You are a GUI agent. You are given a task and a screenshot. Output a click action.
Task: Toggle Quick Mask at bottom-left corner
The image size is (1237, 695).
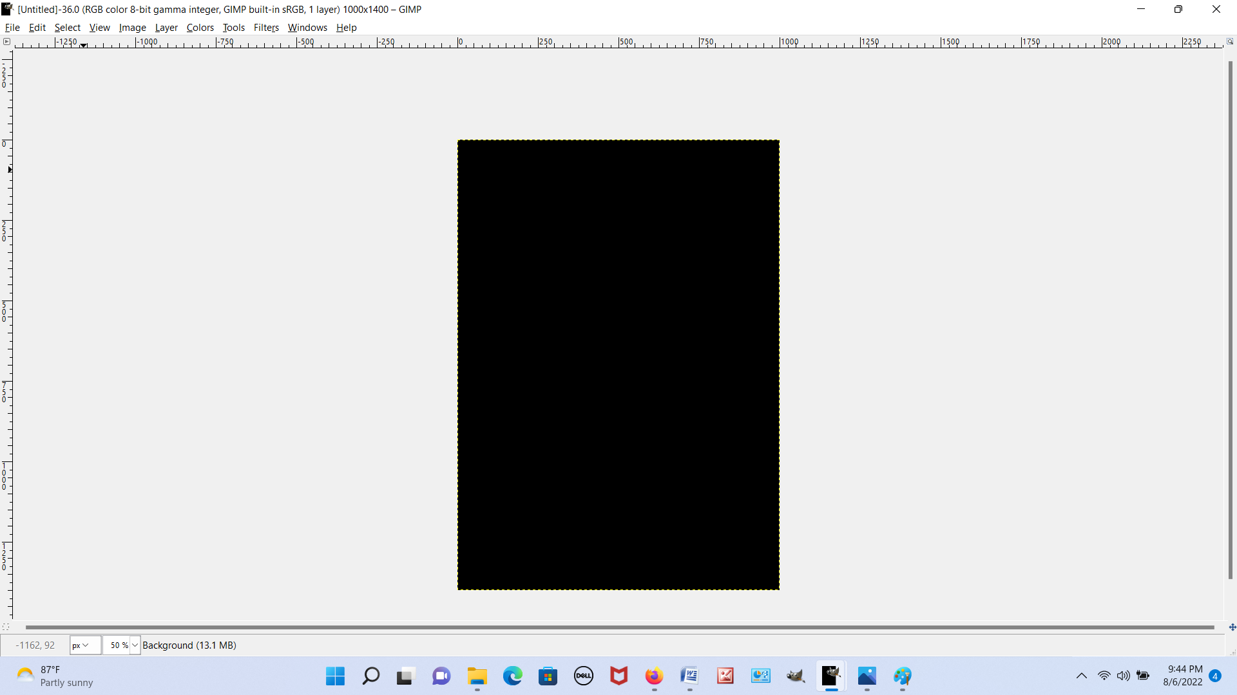(6, 627)
